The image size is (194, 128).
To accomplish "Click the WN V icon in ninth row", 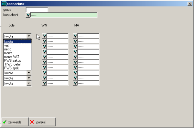I will coord(44,78).
